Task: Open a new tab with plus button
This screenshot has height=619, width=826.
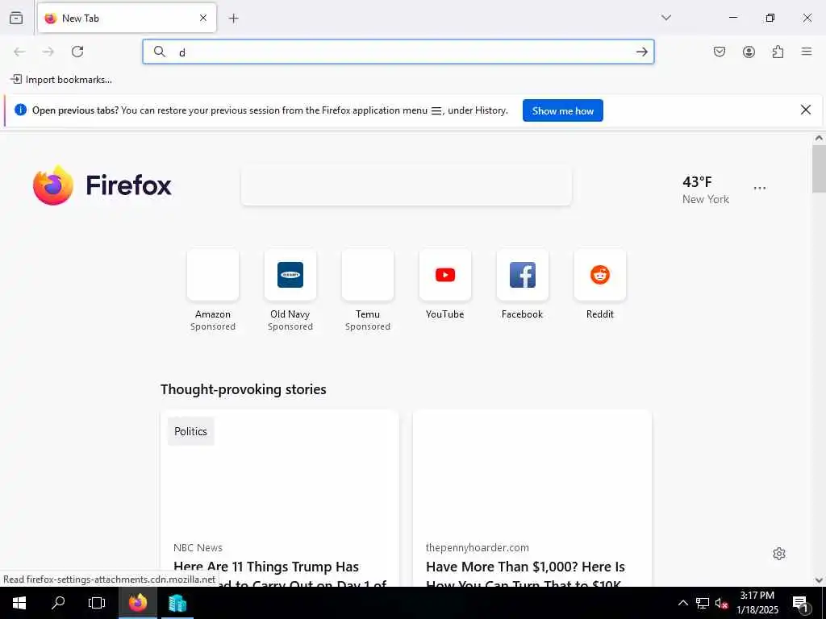Action: [233, 19]
